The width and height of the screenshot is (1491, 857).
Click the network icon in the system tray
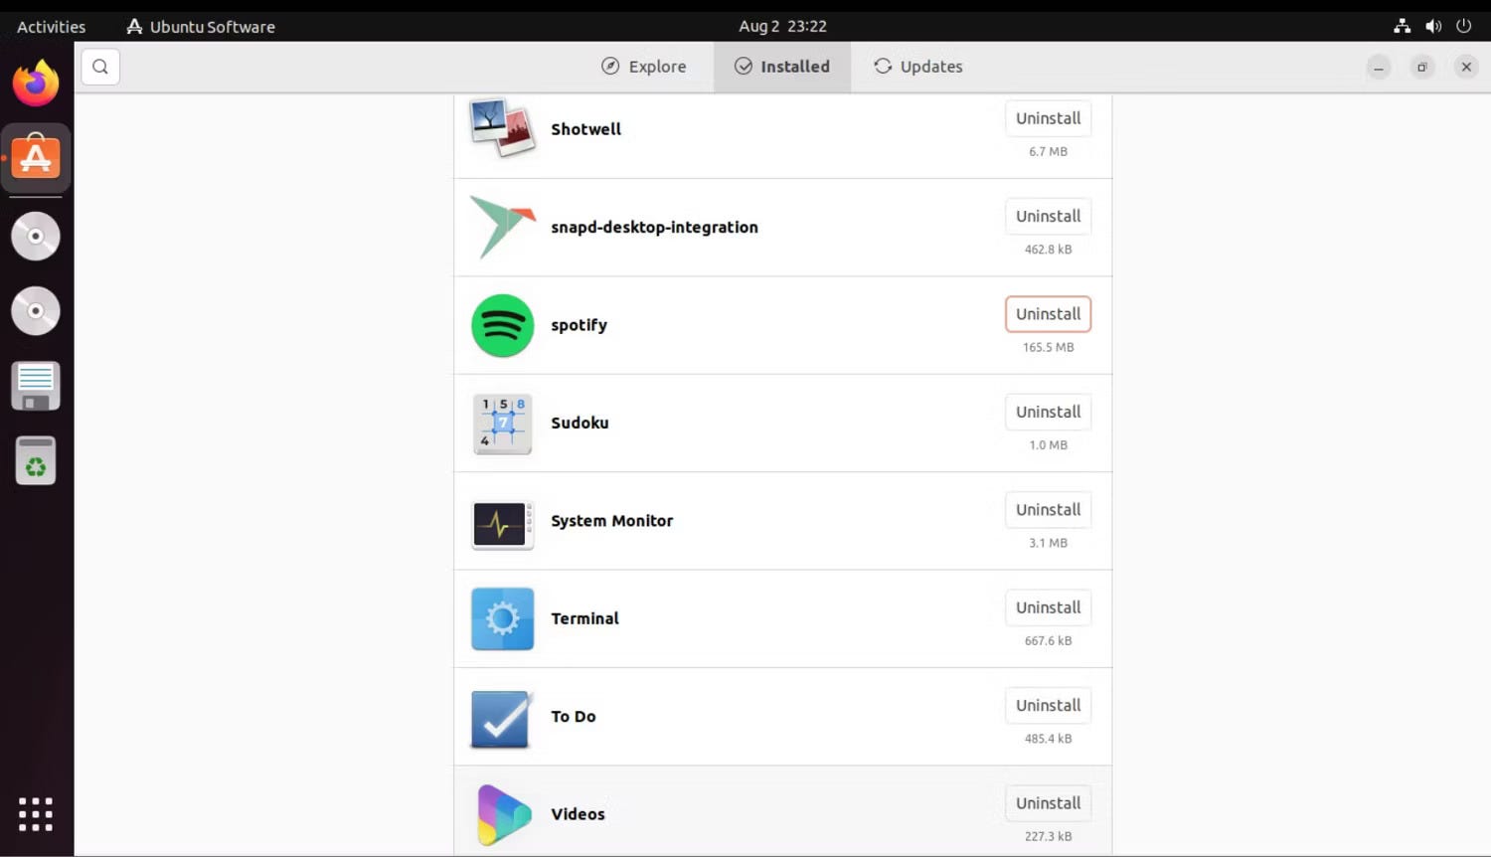1402,26
